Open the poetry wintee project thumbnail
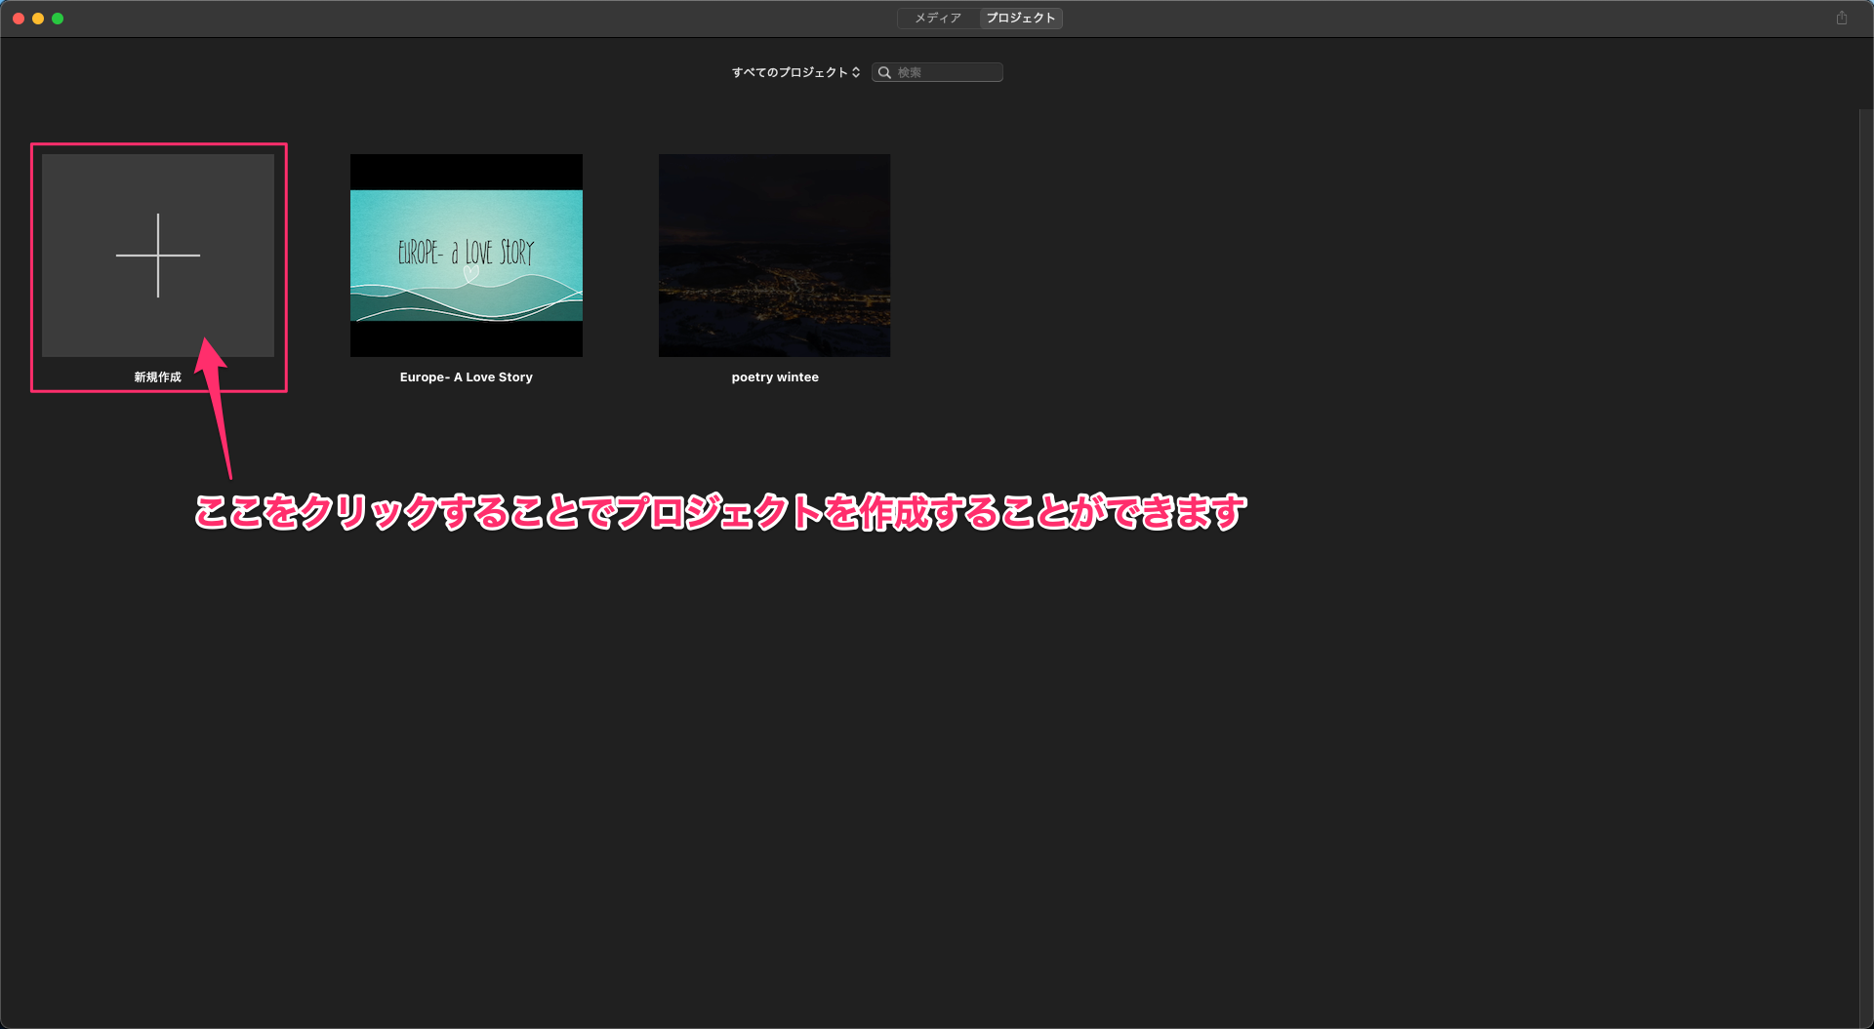 click(774, 256)
